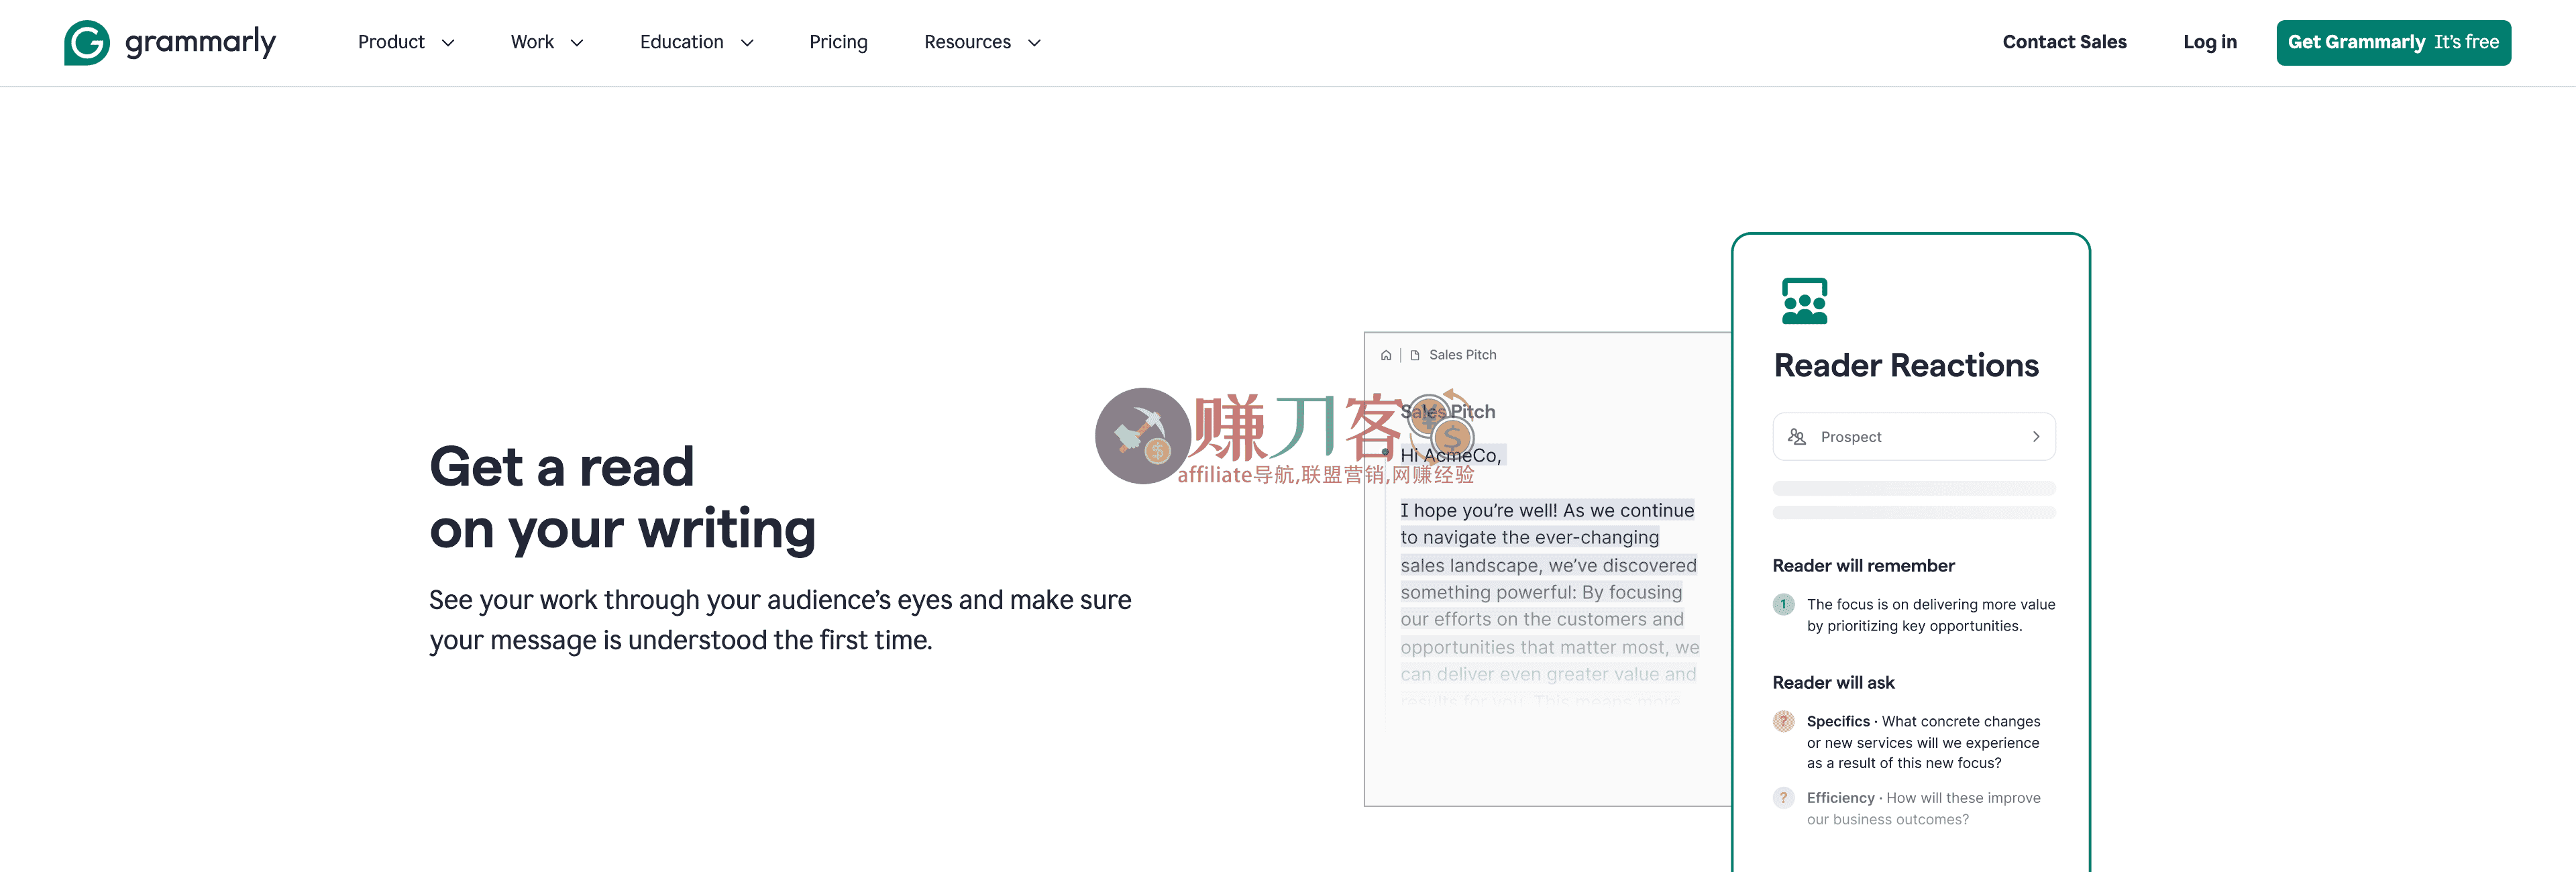Click the prospect person icon in the selector
Screen dimensions: 2576x872
point(1796,436)
